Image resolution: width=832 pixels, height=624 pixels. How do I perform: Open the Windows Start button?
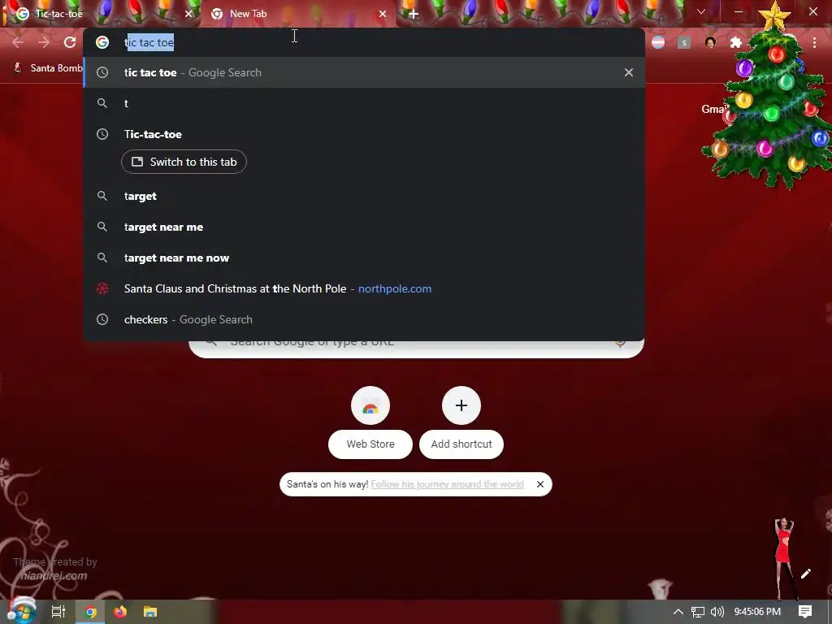pos(21,611)
